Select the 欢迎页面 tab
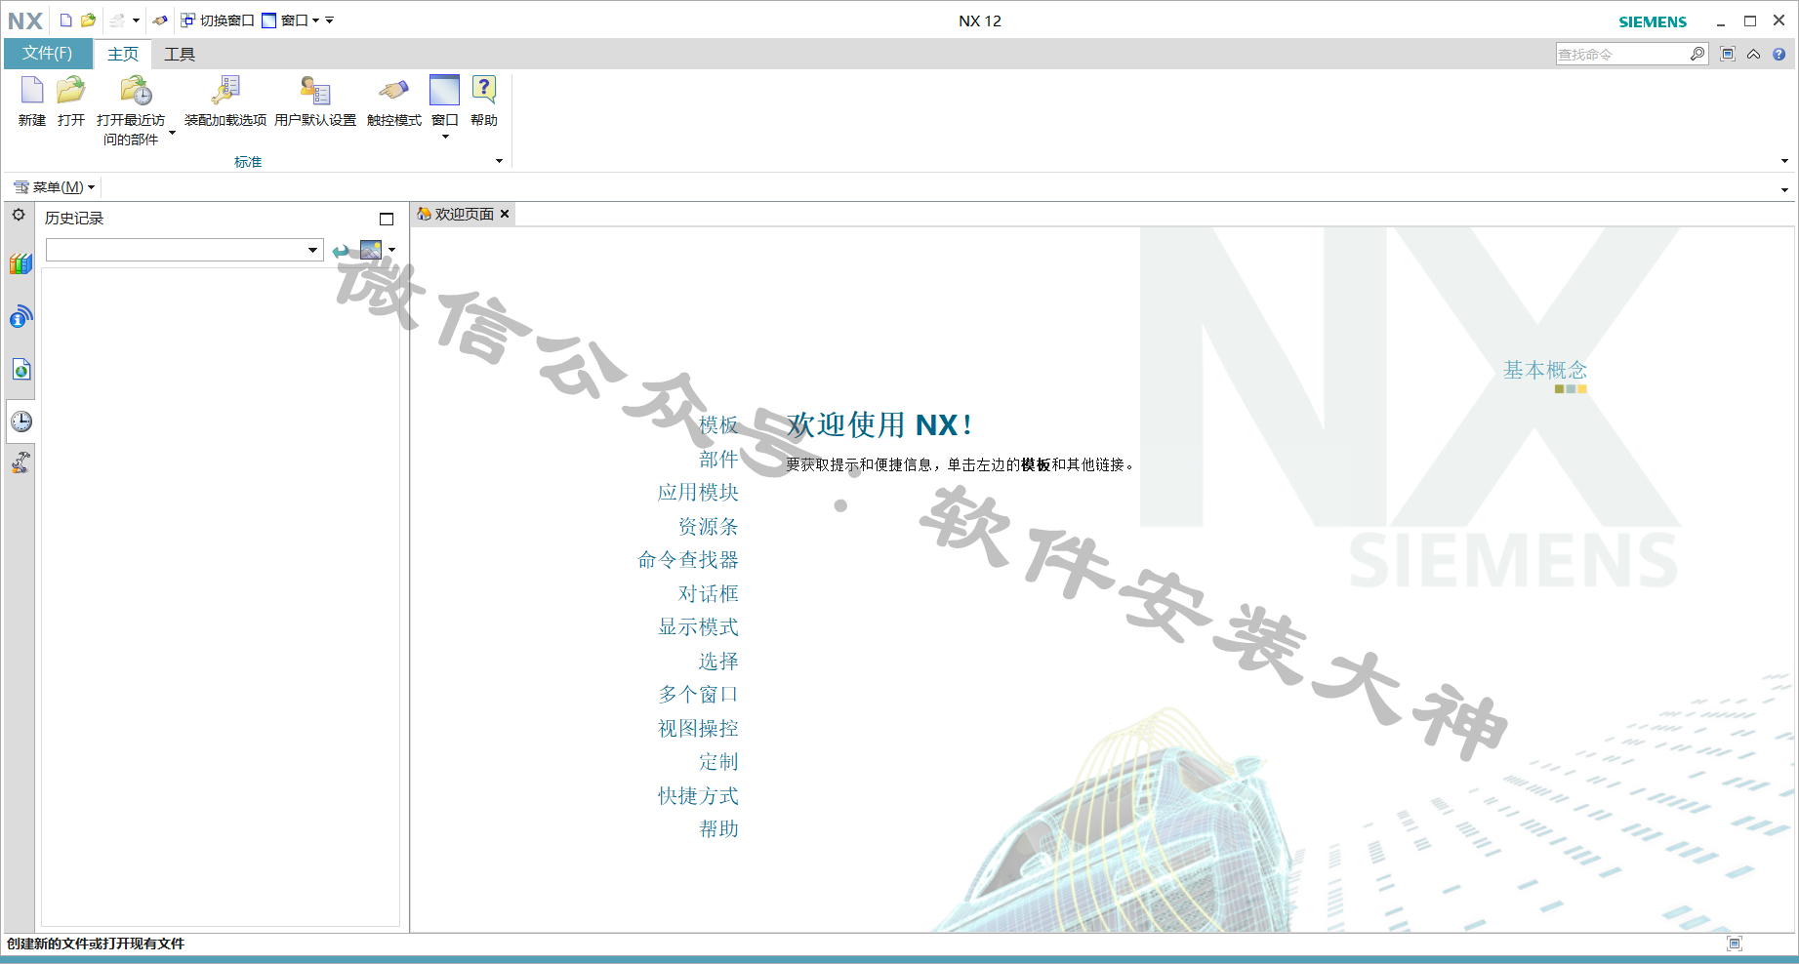The height and width of the screenshot is (964, 1799). coord(456,214)
